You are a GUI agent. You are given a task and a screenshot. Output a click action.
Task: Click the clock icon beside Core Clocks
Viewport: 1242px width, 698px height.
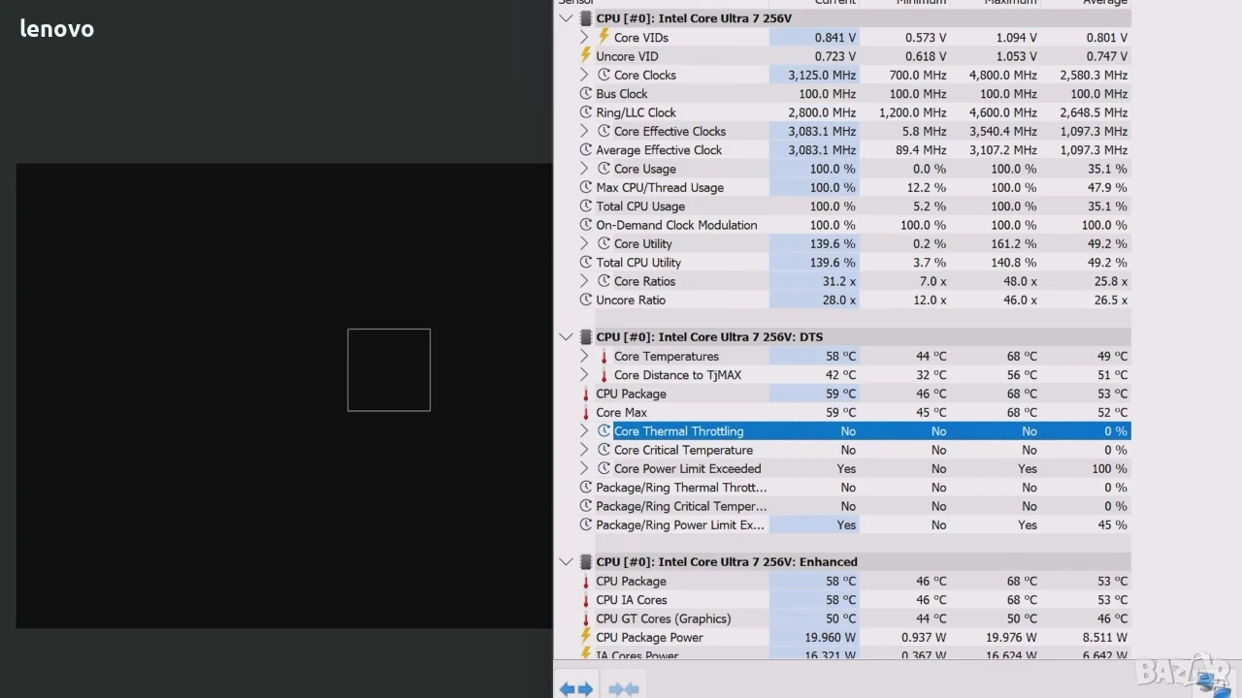pyautogui.click(x=604, y=75)
